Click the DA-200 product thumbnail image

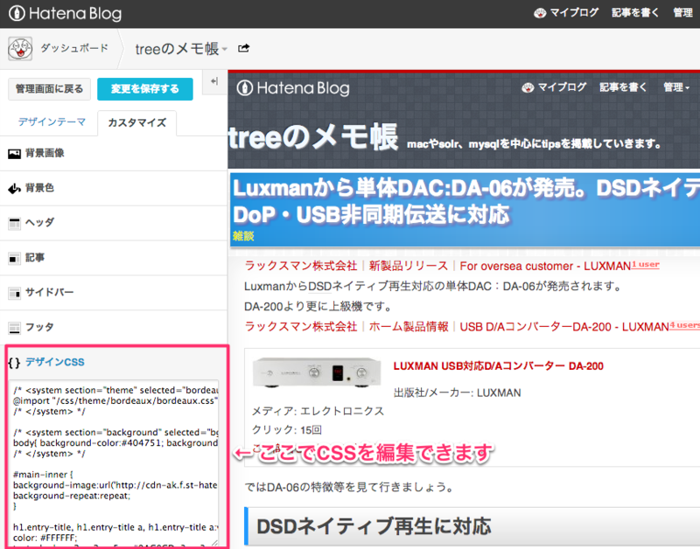pyautogui.click(x=317, y=372)
